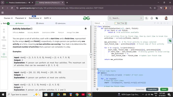Open Windows Start menu
The width and height of the screenshot is (173, 97).
tap(3, 94)
